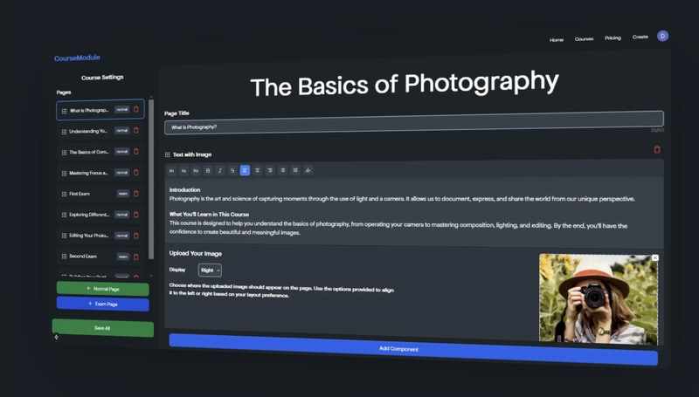
Task: Apply italic formatting in the text toolbar
Action: (220, 170)
